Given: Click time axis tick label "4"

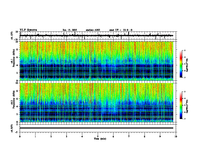Looking at the screenshot, I should 82,136.
